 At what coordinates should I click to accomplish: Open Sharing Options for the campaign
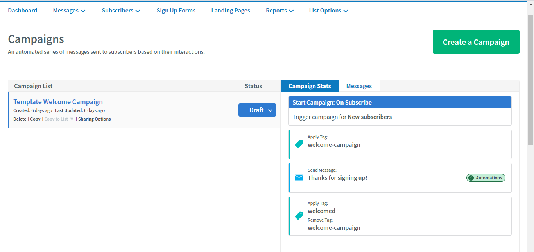(95, 119)
